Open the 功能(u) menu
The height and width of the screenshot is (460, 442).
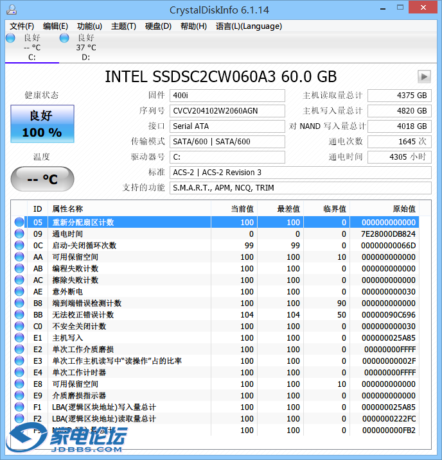(89, 26)
